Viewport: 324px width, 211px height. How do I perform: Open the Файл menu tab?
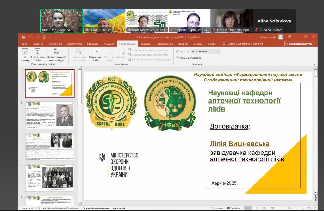(24, 44)
